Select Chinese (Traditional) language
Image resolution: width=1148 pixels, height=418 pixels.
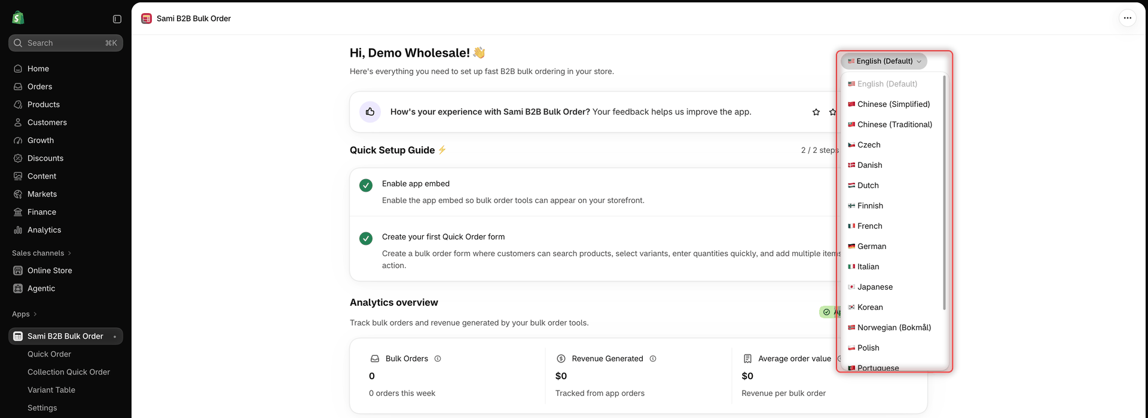pos(891,124)
